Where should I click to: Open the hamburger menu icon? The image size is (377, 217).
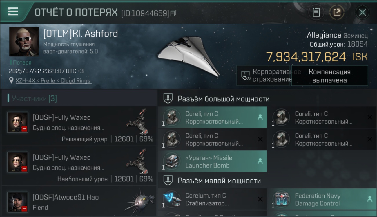pos(13,12)
